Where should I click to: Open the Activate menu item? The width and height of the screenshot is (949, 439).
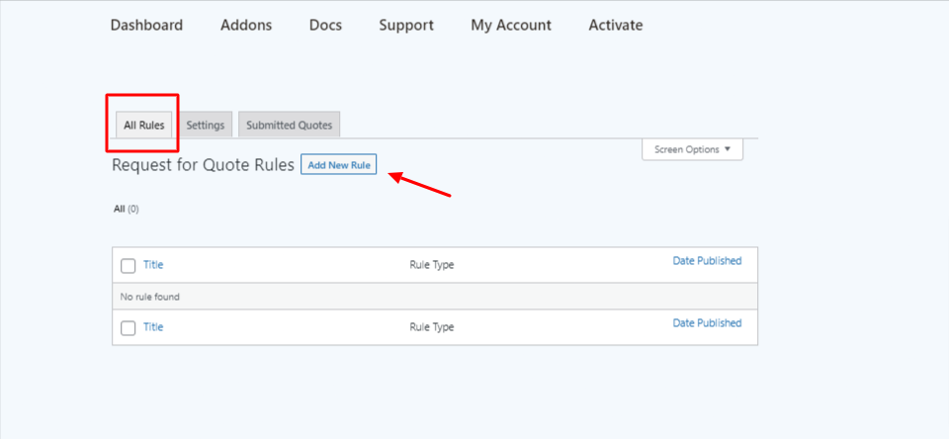point(616,26)
